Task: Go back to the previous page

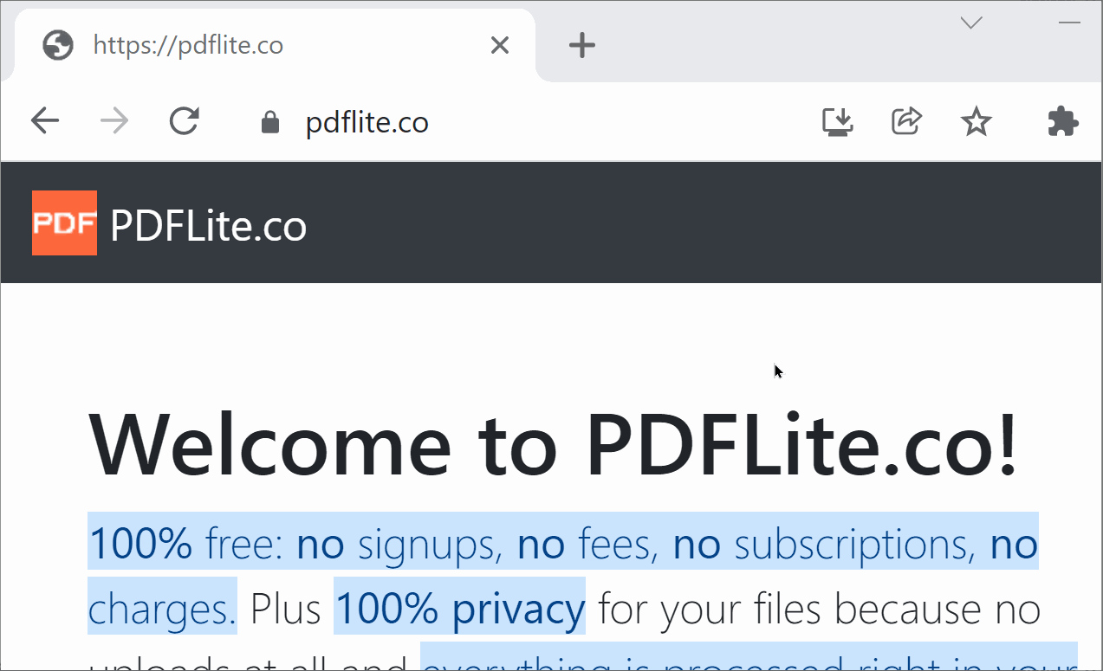Action: click(45, 122)
